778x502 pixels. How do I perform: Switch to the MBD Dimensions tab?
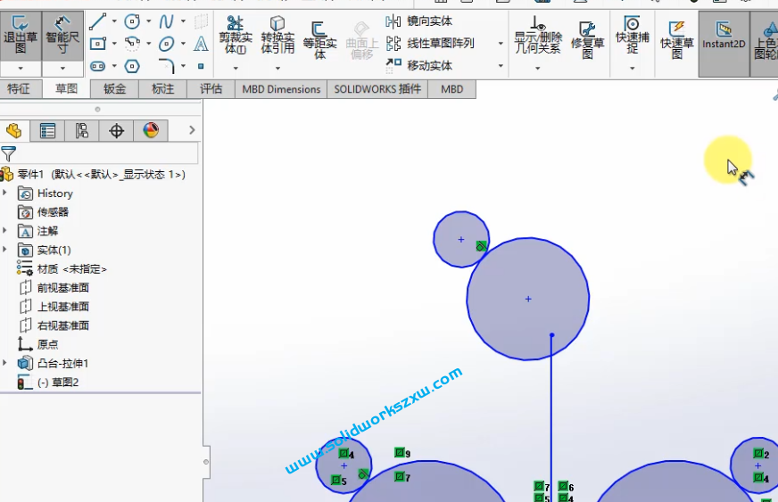pyautogui.click(x=281, y=89)
